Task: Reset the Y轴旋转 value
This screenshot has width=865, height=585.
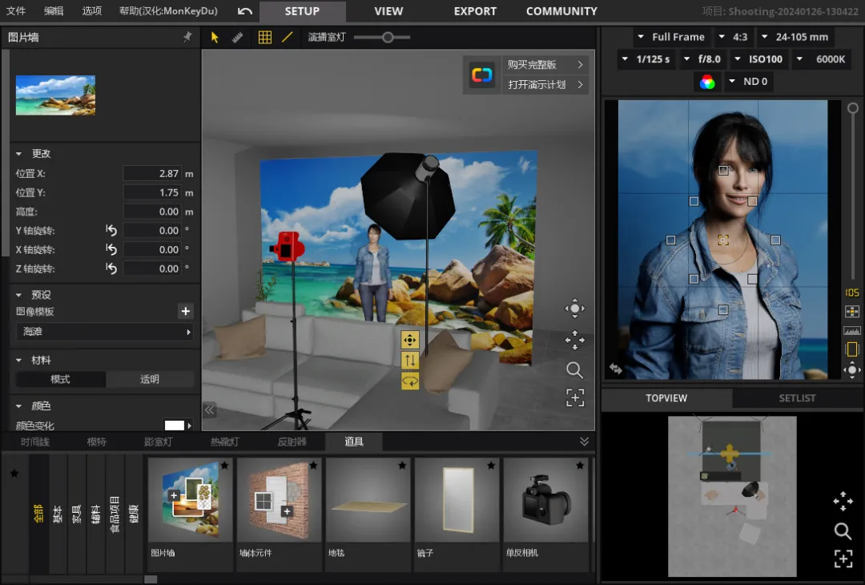Action: pos(111,231)
